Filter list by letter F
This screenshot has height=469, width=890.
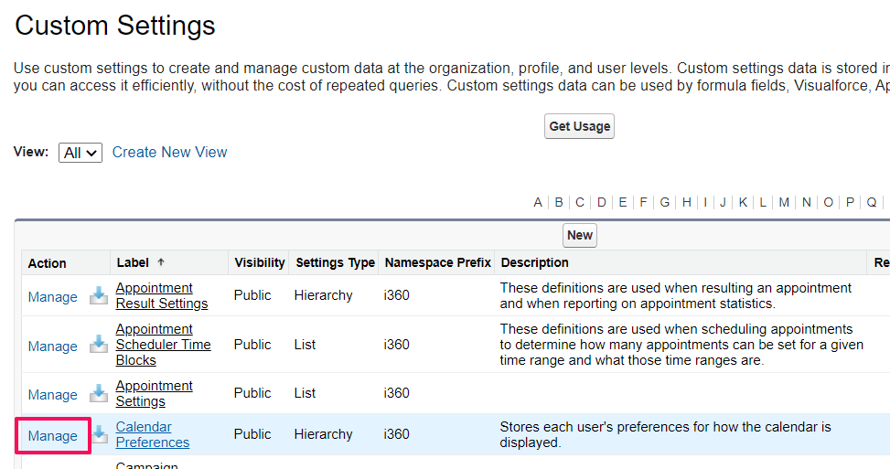click(x=643, y=202)
